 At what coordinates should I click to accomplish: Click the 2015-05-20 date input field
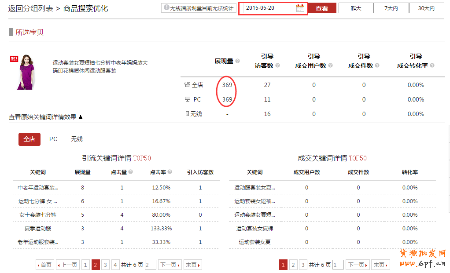coord(269,8)
